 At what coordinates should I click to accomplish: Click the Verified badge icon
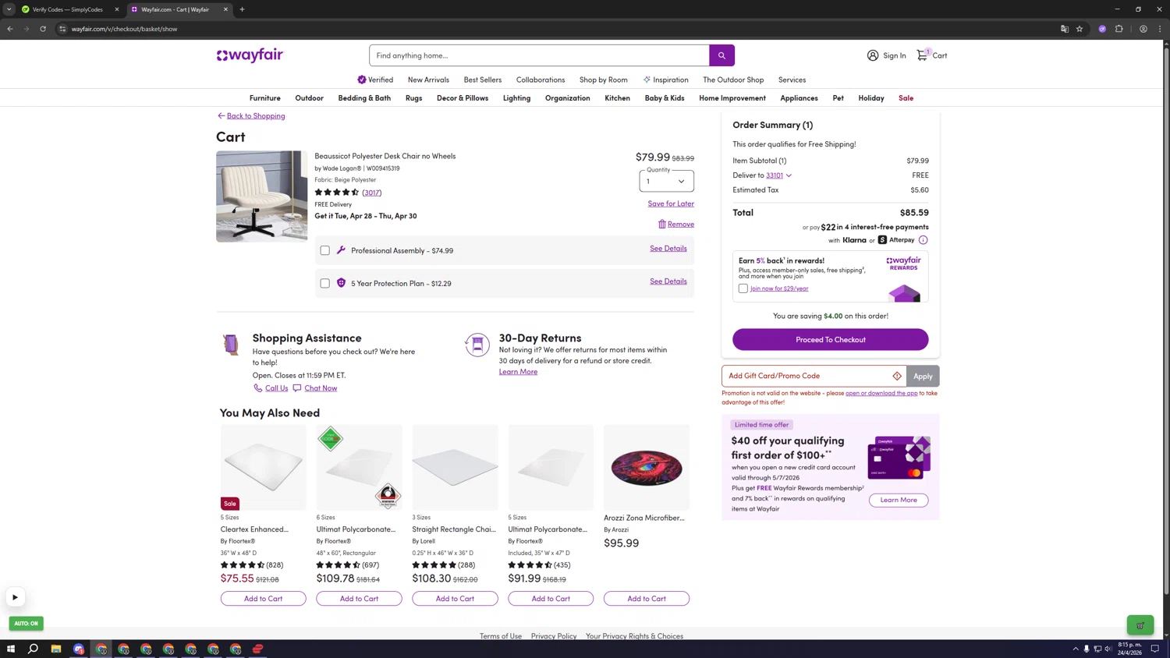[362, 80]
